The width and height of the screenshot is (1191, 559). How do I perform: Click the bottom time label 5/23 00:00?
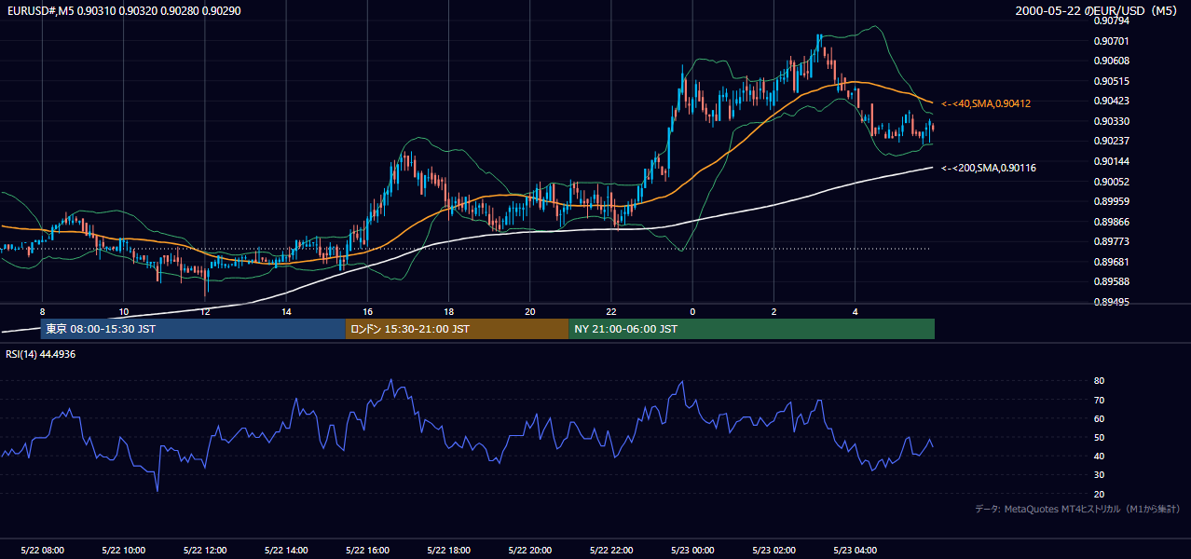[x=692, y=551]
